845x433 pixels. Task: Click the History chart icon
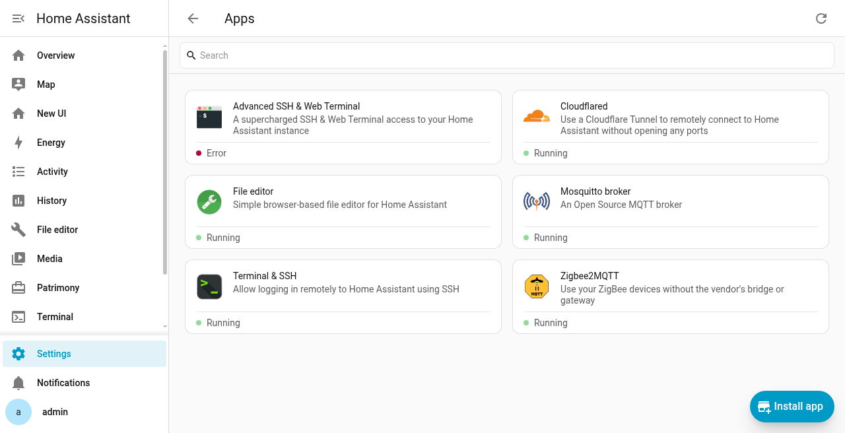click(x=18, y=201)
